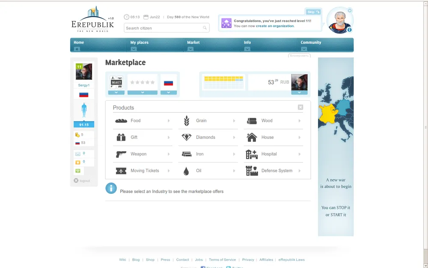The image size is (428, 268).
Task: Expand the account avatar dropdown arrow
Action: 299,93
